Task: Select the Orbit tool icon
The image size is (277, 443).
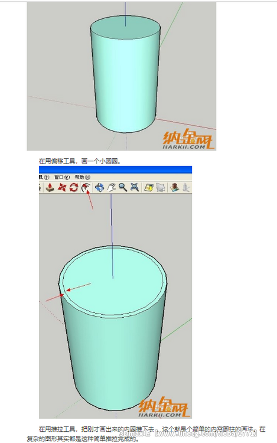Action: pyautogui.click(x=99, y=187)
